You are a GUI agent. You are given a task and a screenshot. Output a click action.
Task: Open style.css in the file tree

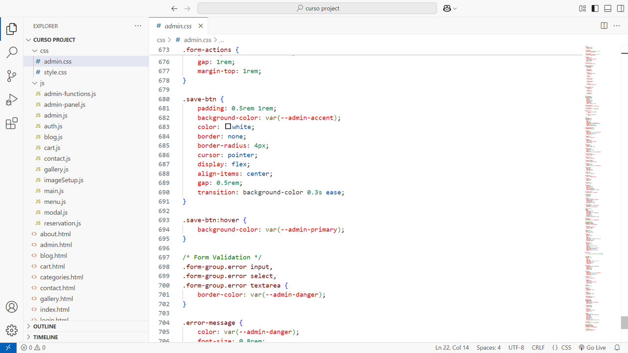coord(86,72)
